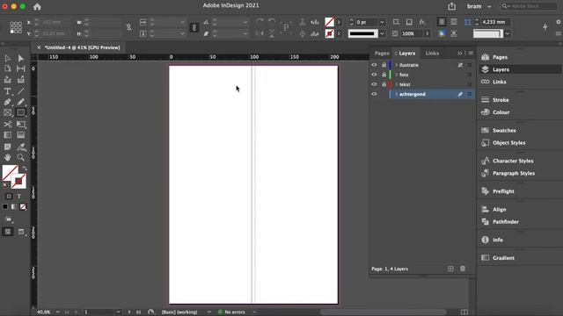Click the page number field

(99, 312)
